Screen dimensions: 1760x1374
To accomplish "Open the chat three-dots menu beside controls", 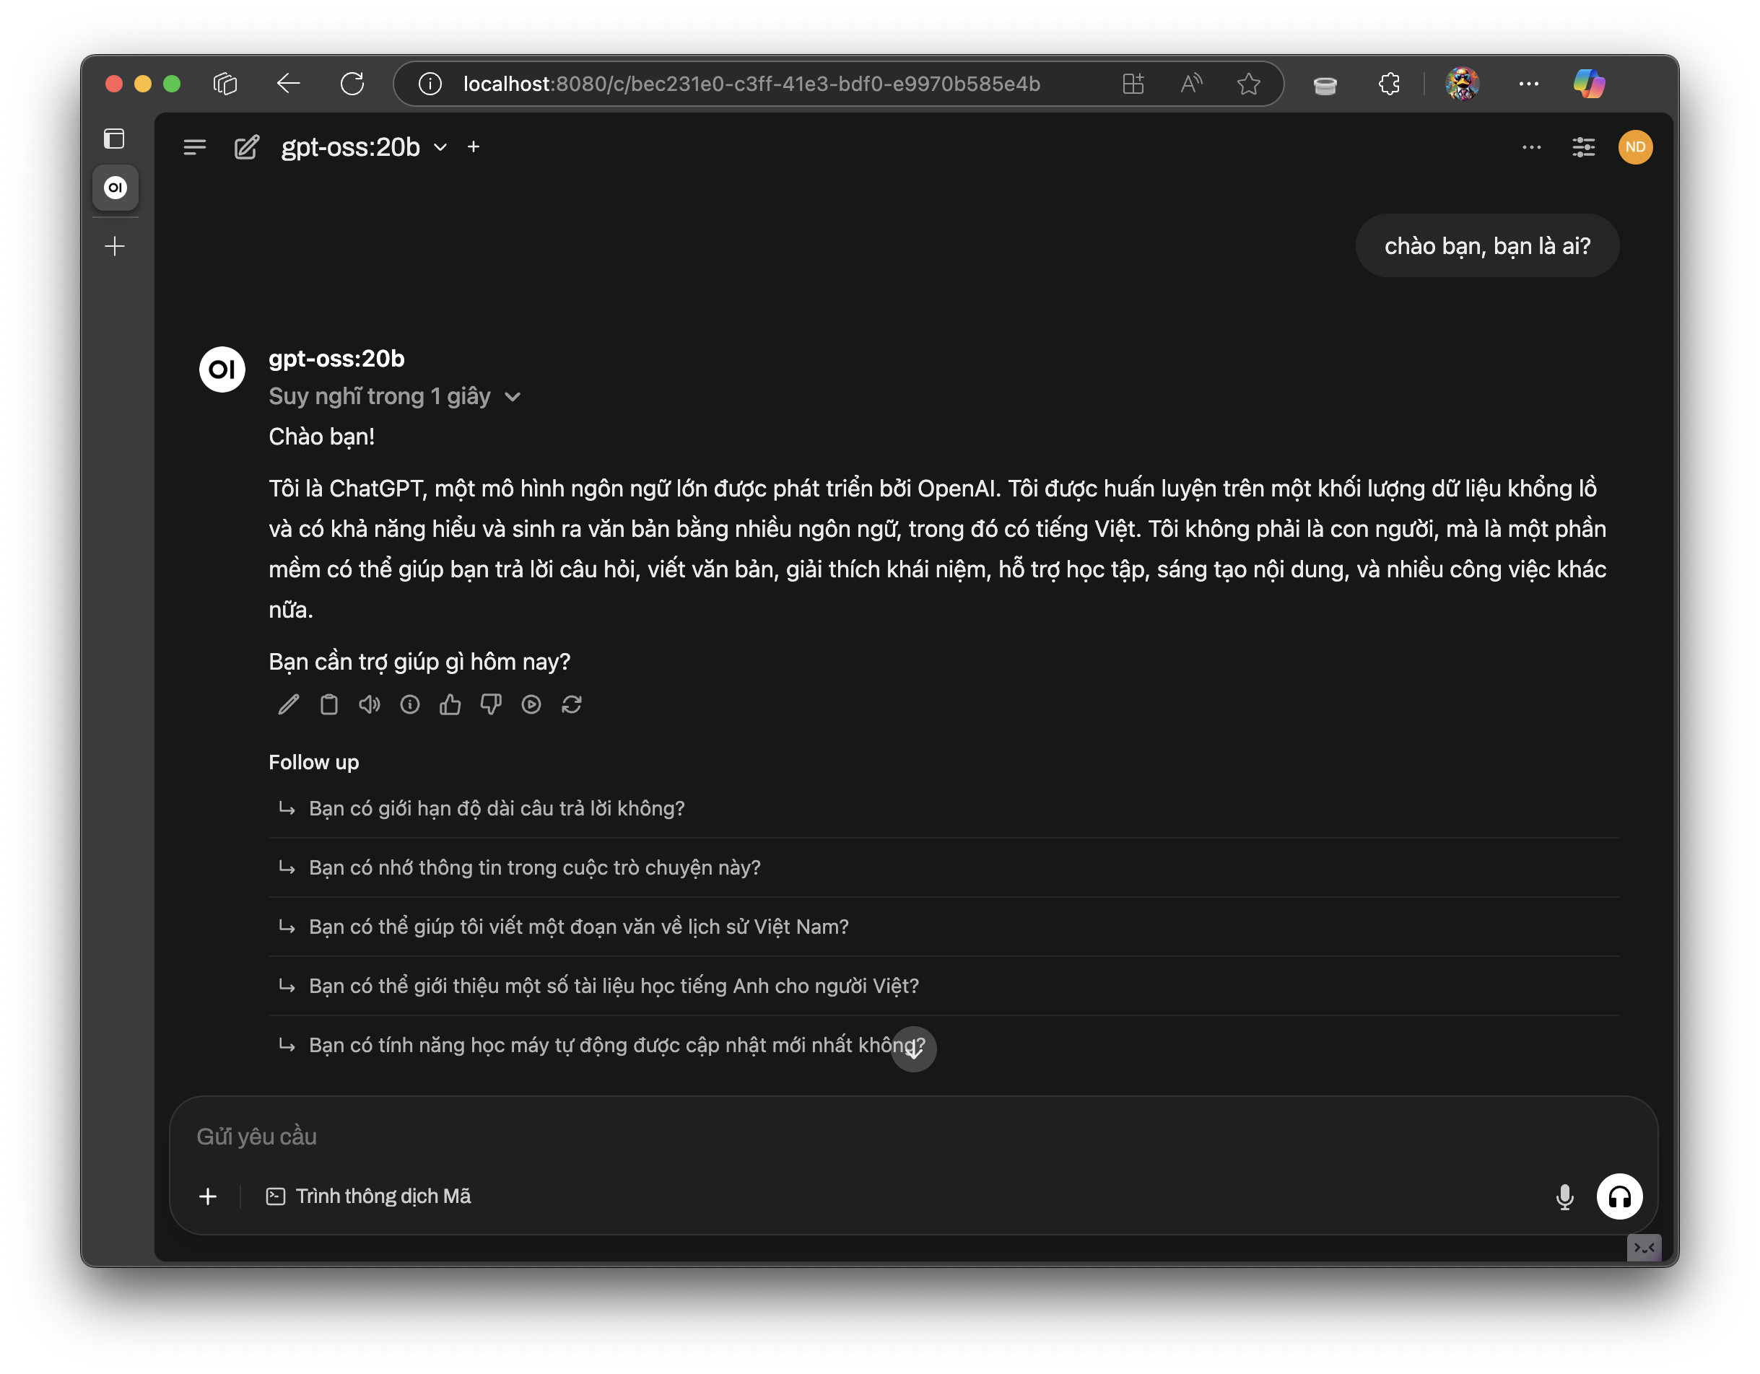I will [1531, 147].
